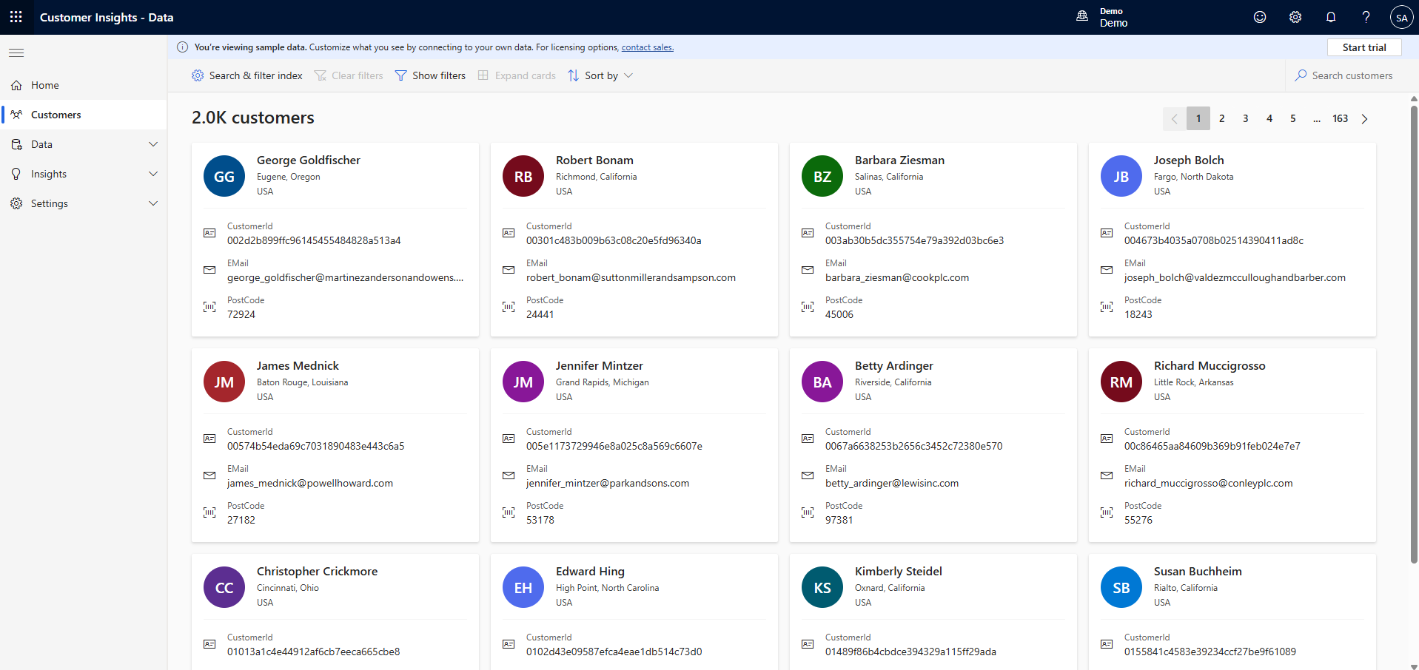Go to page 3
Viewport: 1419px width, 670px height.
coord(1246,118)
